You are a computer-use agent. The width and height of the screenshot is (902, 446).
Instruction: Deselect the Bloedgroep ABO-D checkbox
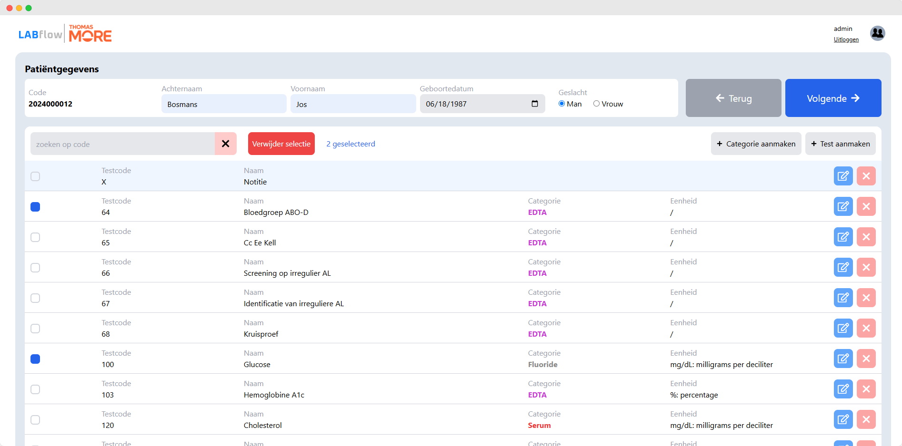[x=35, y=207]
